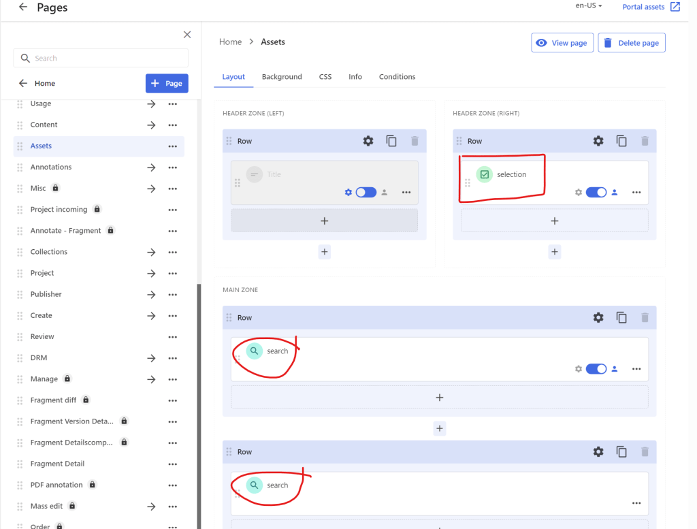Screen dimensions: 697x529
Task: Click the Delete page button
Action: (631, 43)
